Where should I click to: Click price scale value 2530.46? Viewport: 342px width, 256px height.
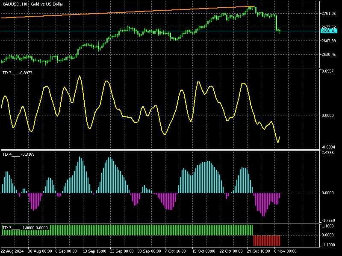pyautogui.click(x=329, y=55)
